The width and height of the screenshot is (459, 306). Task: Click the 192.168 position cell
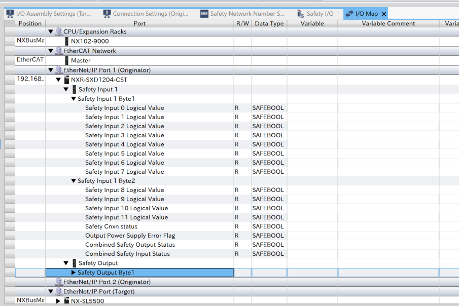pyautogui.click(x=30, y=79)
